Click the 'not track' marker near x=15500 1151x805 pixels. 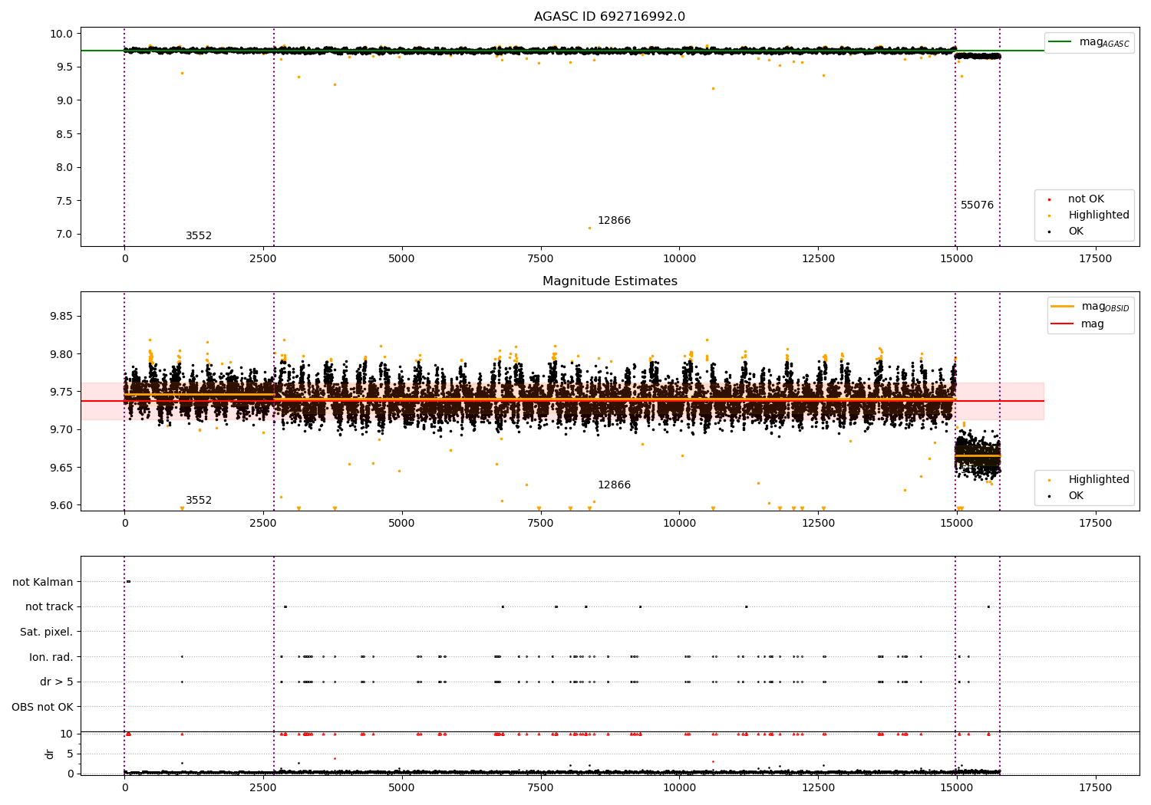point(988,606)
